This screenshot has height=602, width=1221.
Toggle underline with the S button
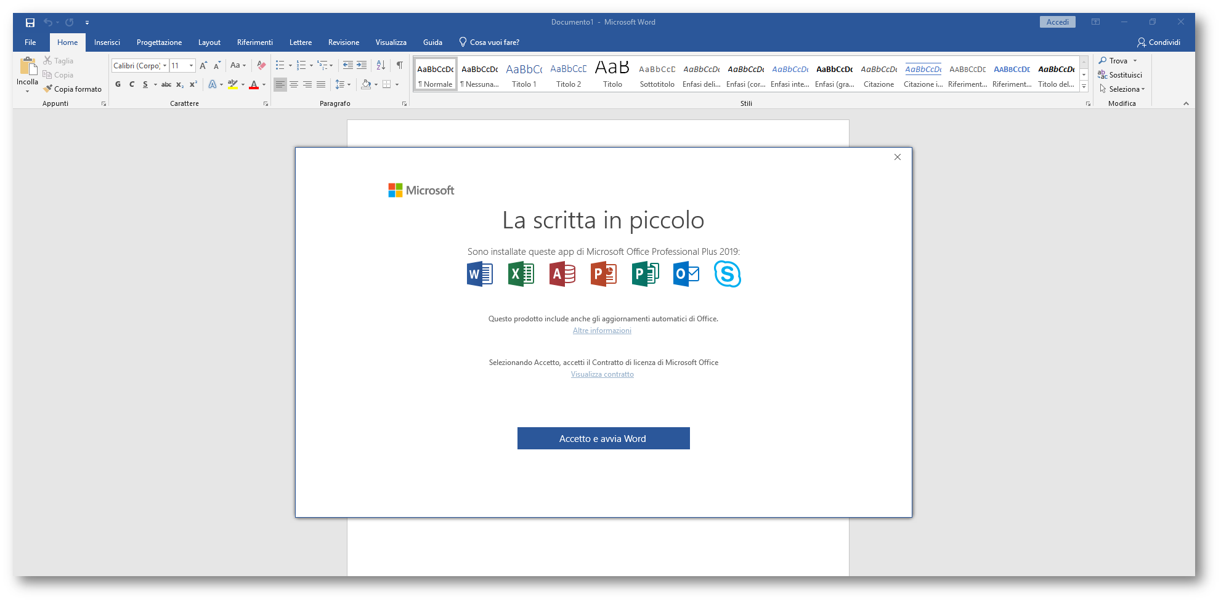(x=145, y=84)
